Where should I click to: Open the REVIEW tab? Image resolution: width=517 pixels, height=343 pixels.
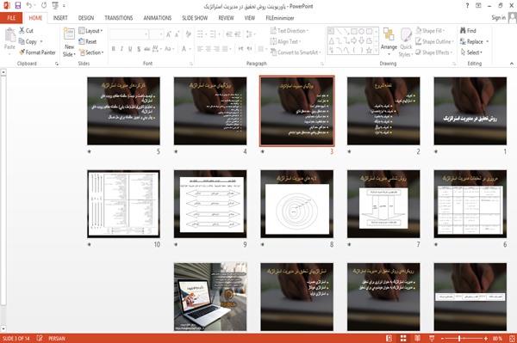(226, 18)
